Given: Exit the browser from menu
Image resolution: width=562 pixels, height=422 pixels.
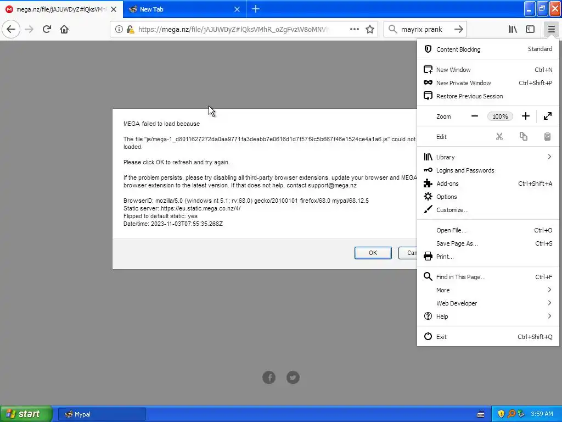Looking at the screenshot, I should click(488, 337).
